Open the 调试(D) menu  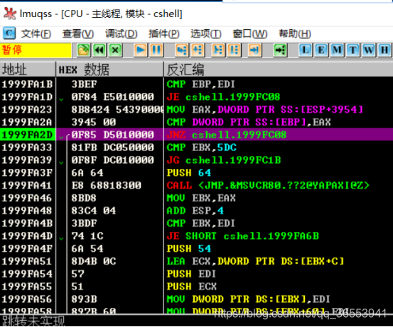click(x=121, y=33)
